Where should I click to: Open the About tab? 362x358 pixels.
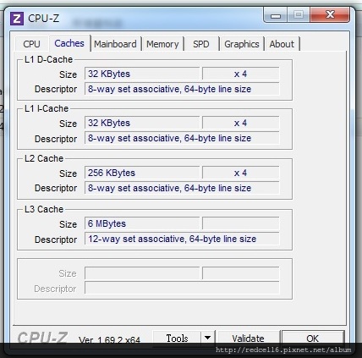(x=282, y=44)
